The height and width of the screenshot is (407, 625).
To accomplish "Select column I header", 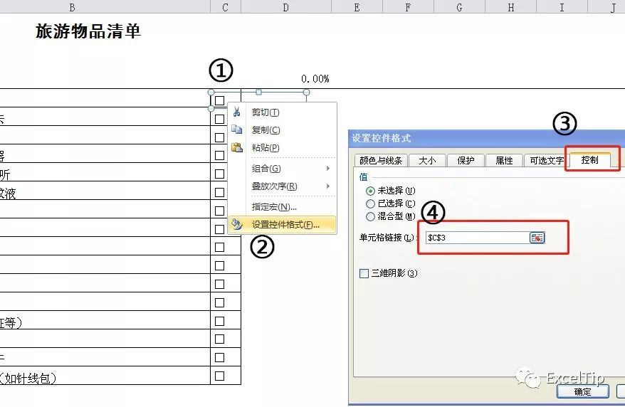I will [x=562, y=7].
